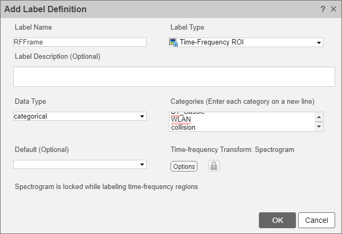Image resolution: width=342 pixels, height=234 pixels.
Task: Click the help question mark icon
Action: [323, 9]
